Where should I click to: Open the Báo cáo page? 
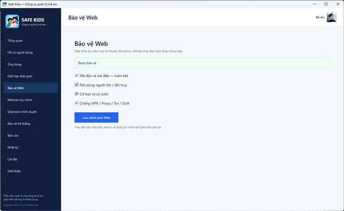[x=31, y=135]
